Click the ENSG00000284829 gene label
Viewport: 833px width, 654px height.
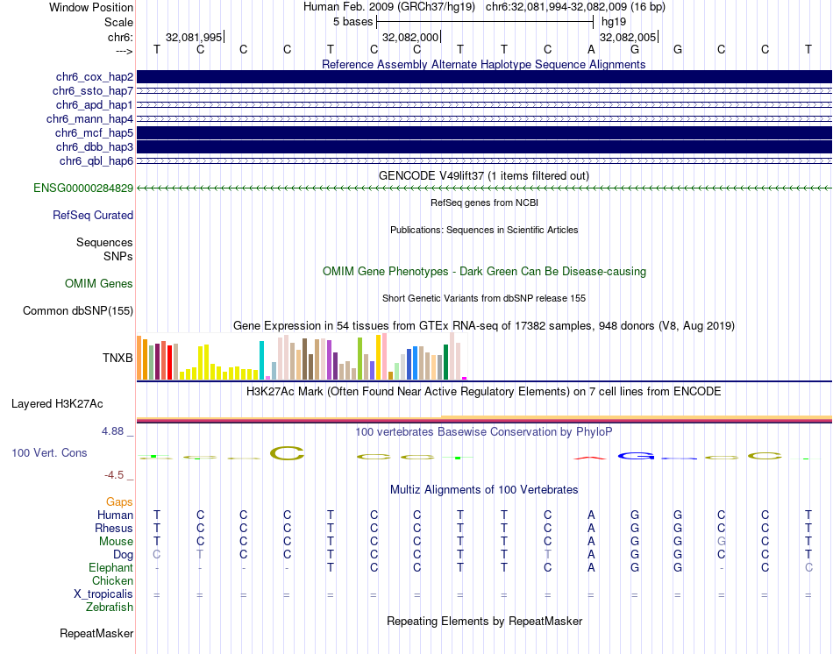[x=83, y=188]
